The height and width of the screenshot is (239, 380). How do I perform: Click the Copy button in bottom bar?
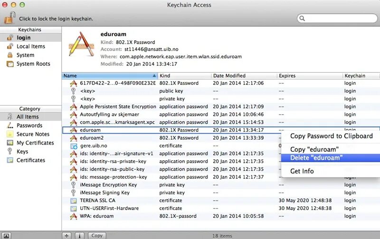coord(97,236)
